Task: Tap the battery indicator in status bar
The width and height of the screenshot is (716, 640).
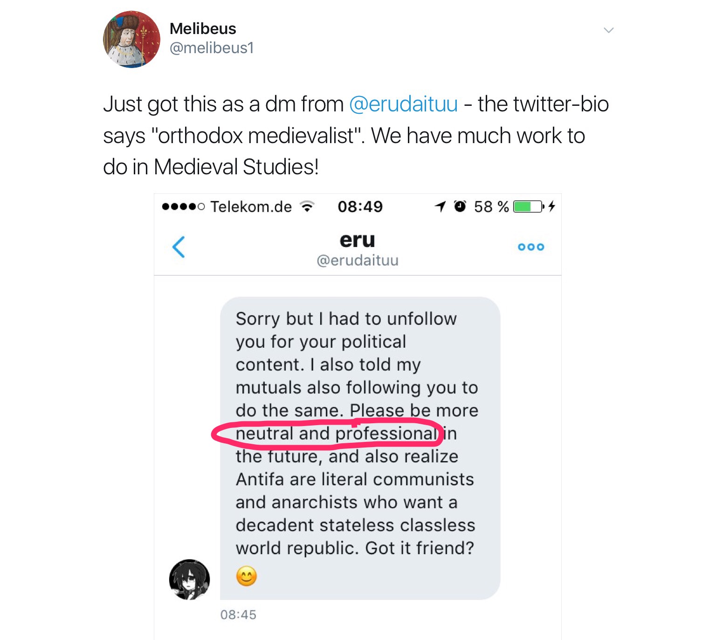Action: click(x=528, y=206)
